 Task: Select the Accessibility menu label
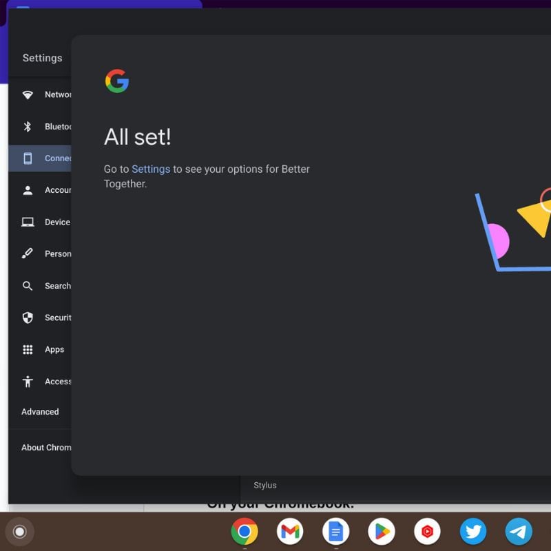point(58,382)
